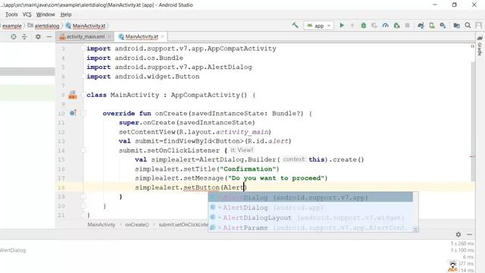Sync Project with Gradle Files icon

coord(421,25)
